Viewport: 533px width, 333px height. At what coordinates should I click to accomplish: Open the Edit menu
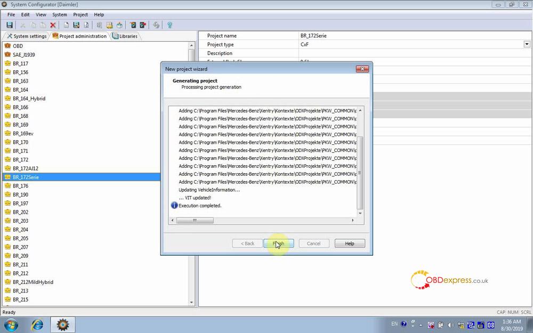[x=25, y=14]
